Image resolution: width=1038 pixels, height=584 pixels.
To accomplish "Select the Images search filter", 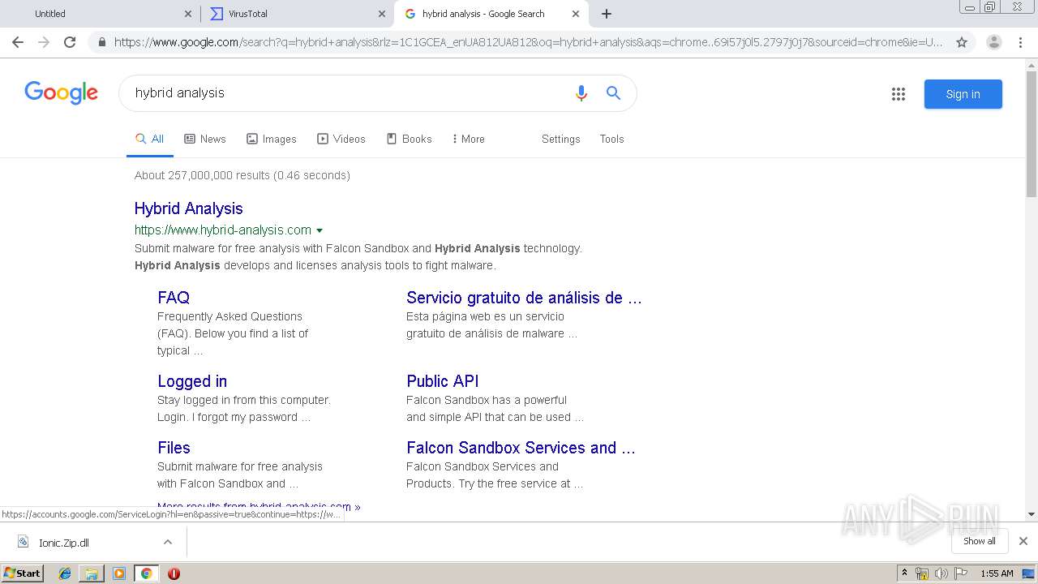I will pyautogui.click(x=272, y=139).
